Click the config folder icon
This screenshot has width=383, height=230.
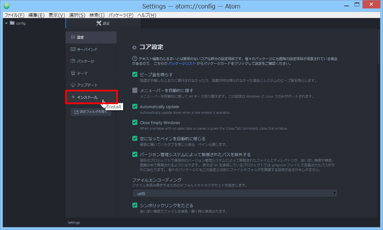12,23
